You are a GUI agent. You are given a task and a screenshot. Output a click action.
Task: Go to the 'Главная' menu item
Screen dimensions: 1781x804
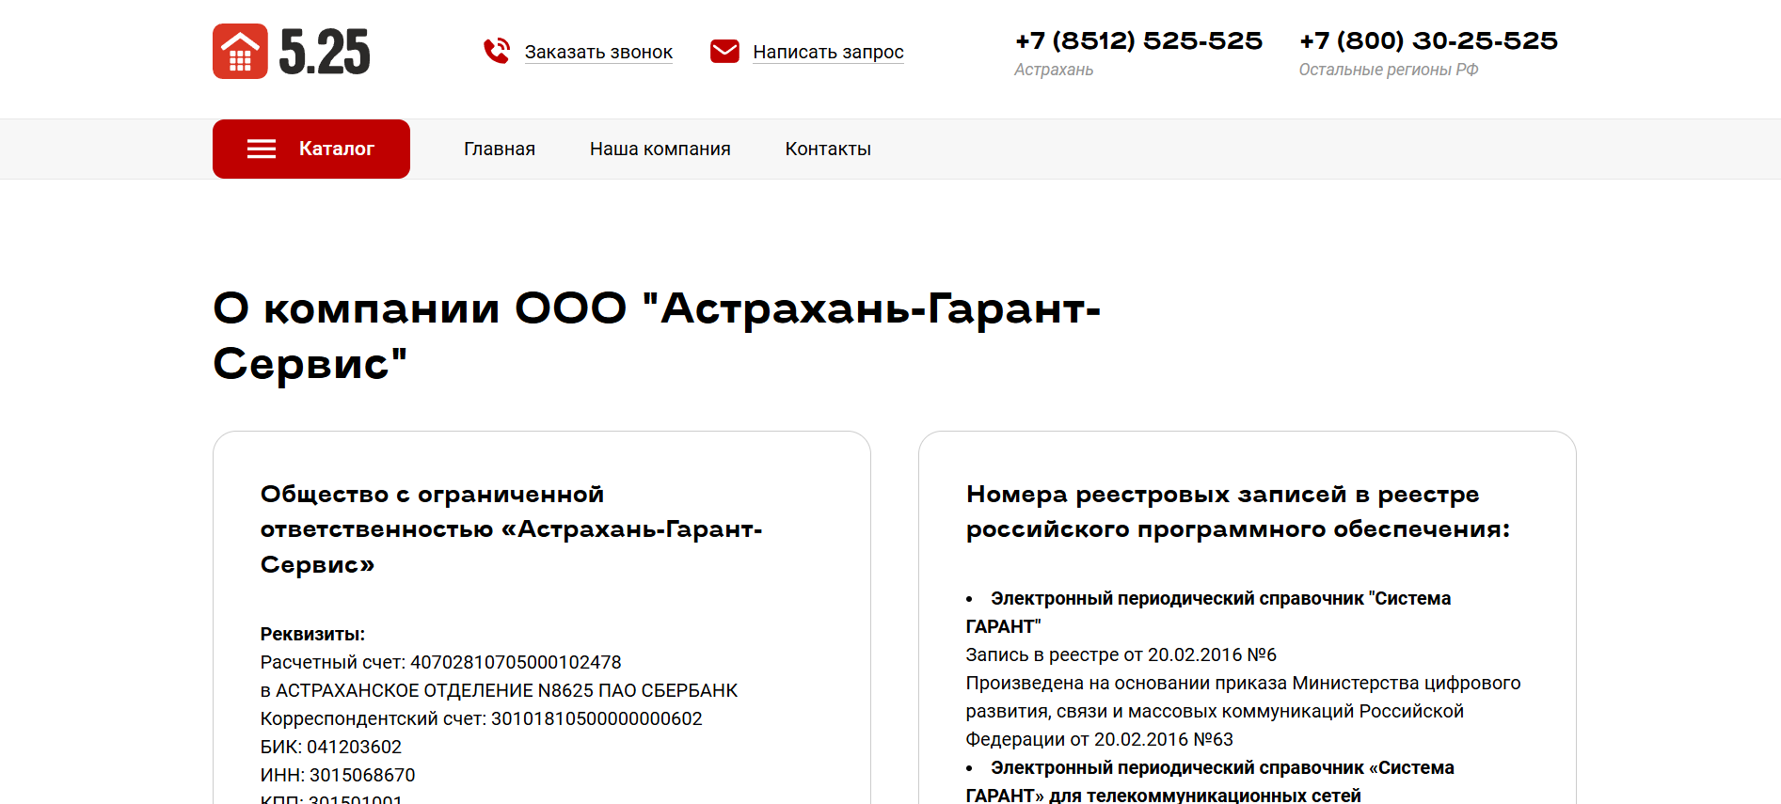(500, 149)
